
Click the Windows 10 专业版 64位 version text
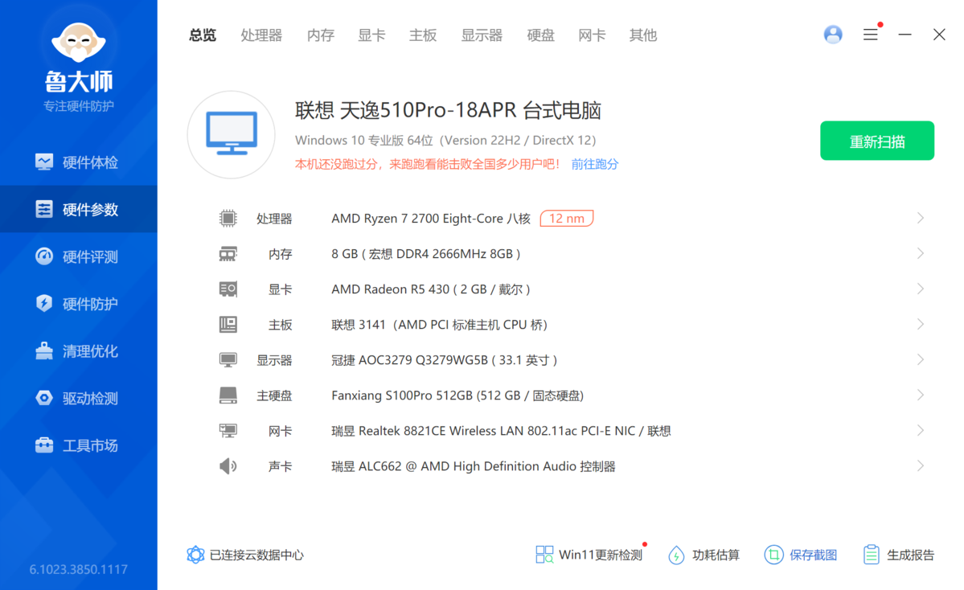click(x=445, y=140)
